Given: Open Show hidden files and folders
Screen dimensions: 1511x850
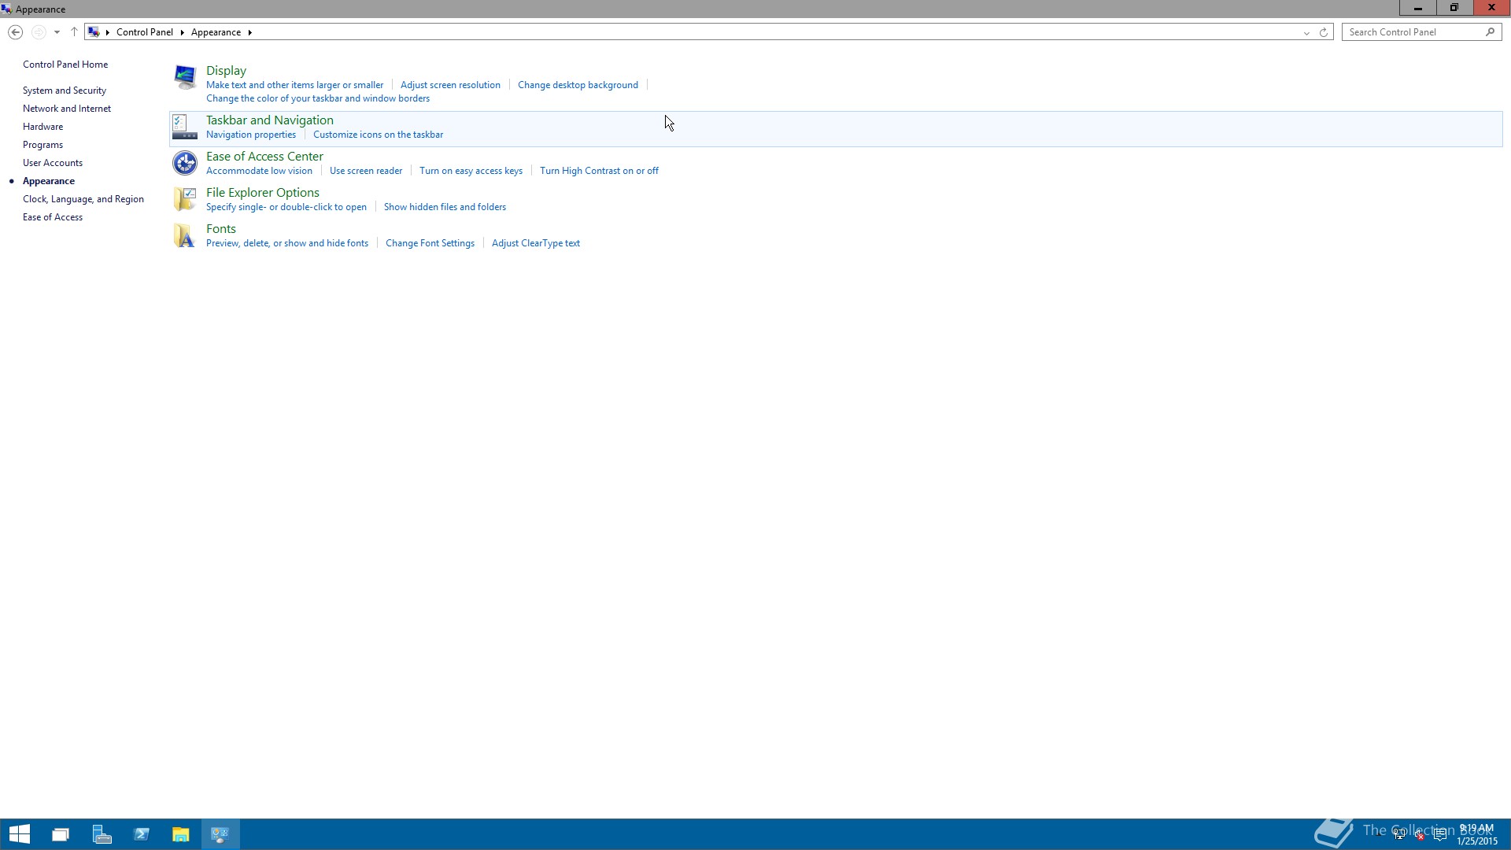Looking at the screenshot, I should (x=445, y=207).
